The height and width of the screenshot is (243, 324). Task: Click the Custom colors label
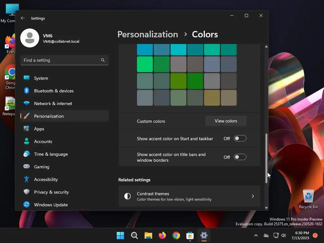tap(151, 121)
